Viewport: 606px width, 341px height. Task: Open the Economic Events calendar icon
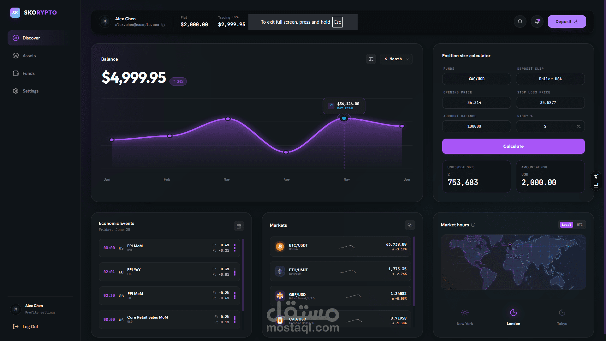(x=239, y=226)
